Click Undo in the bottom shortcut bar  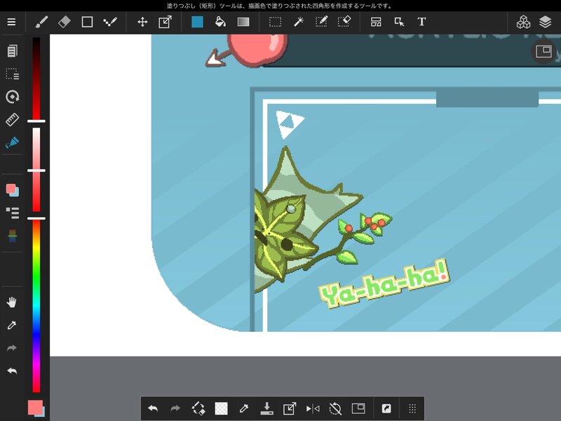click(153, 408)
